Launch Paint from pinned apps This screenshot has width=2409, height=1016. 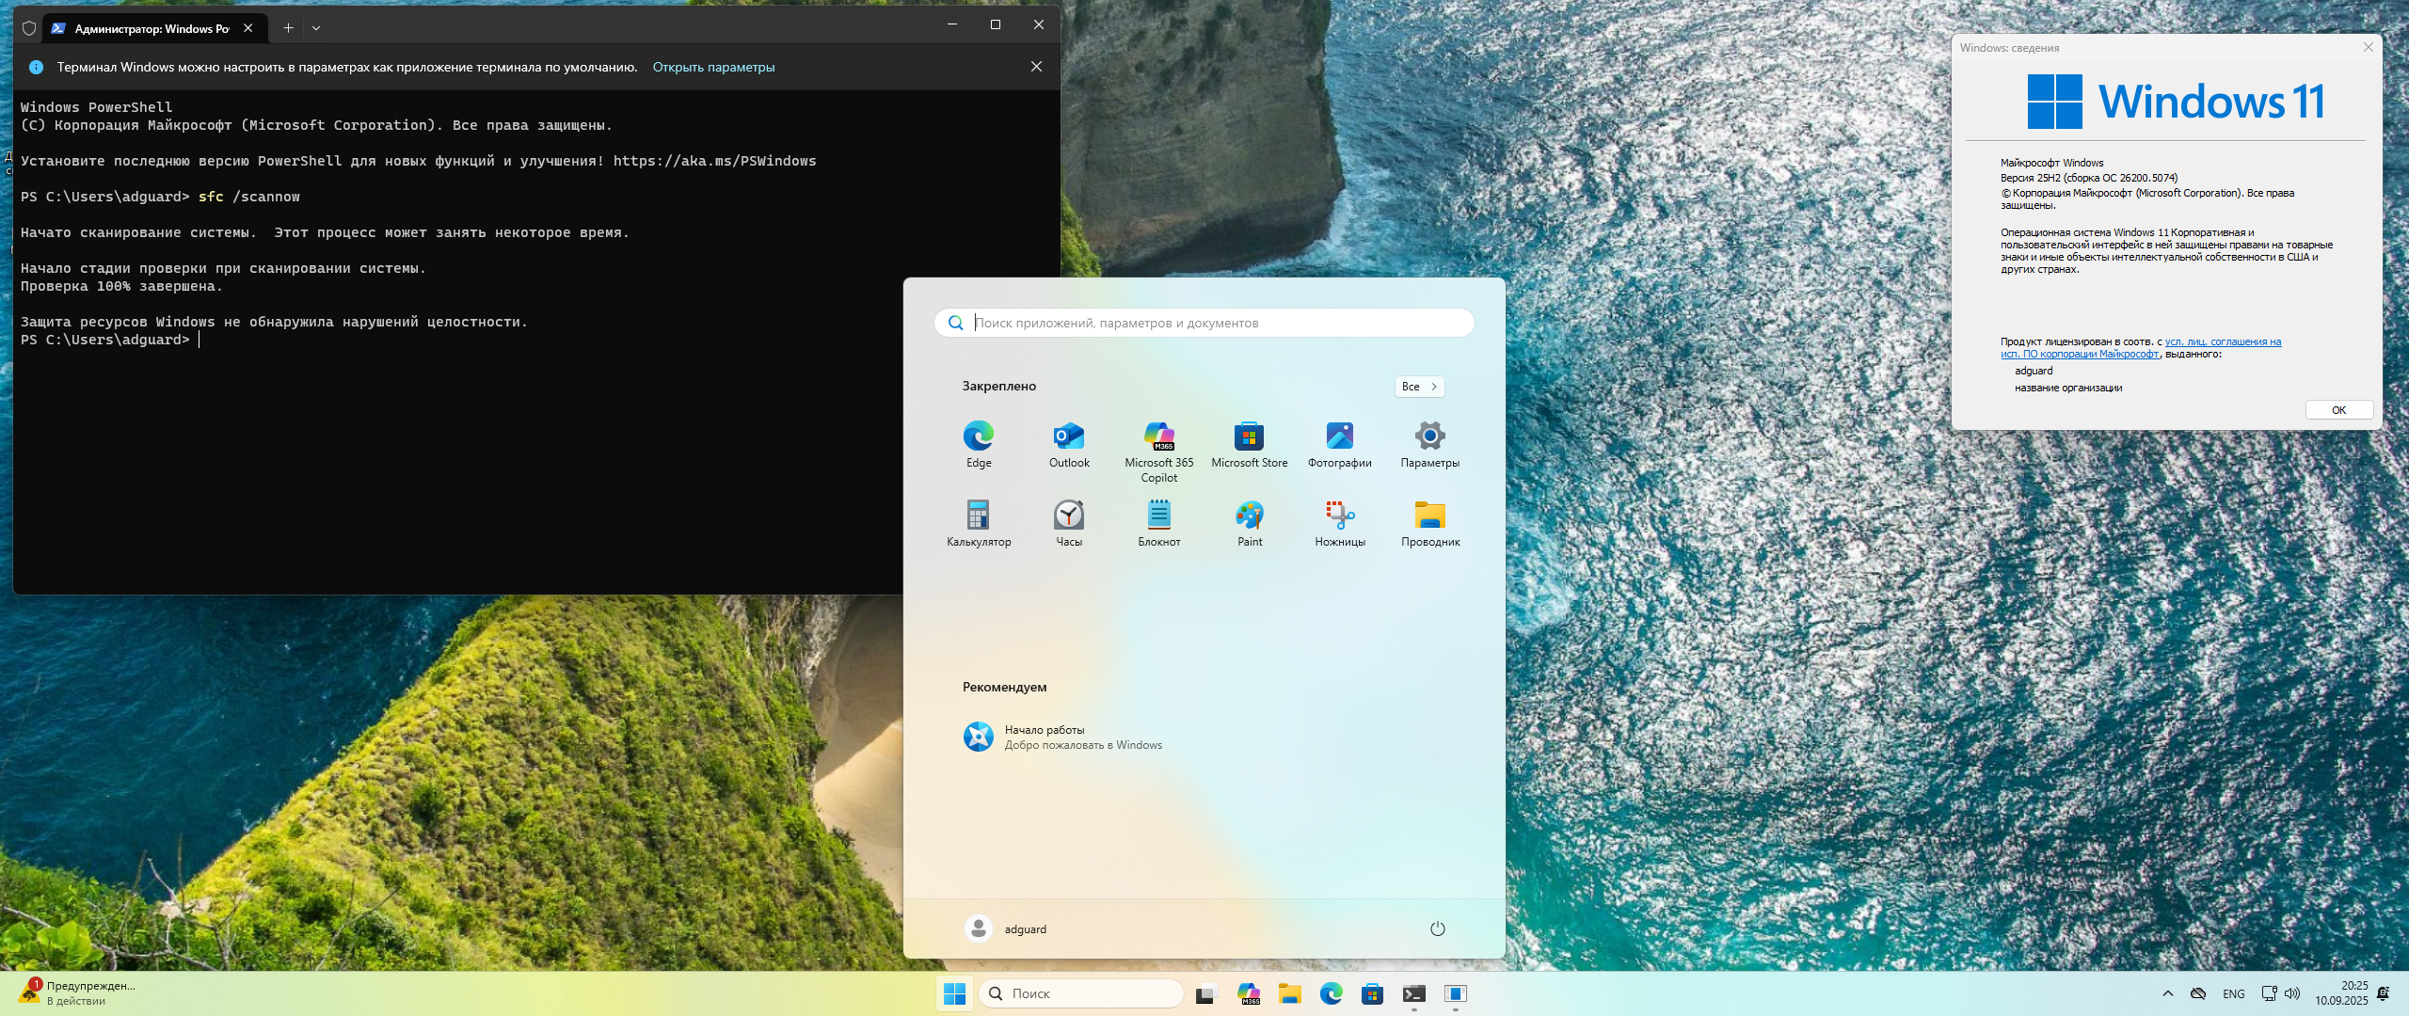(x=1249, y=516)
